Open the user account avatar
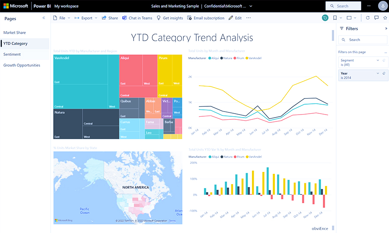Viewport: 389px width, 233px height. tap(383, 6)
